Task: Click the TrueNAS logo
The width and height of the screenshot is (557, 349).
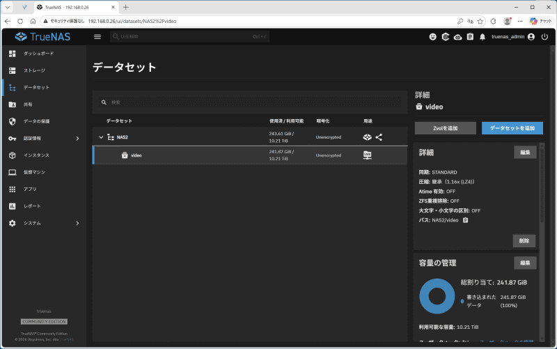Action: click(42, 37)
